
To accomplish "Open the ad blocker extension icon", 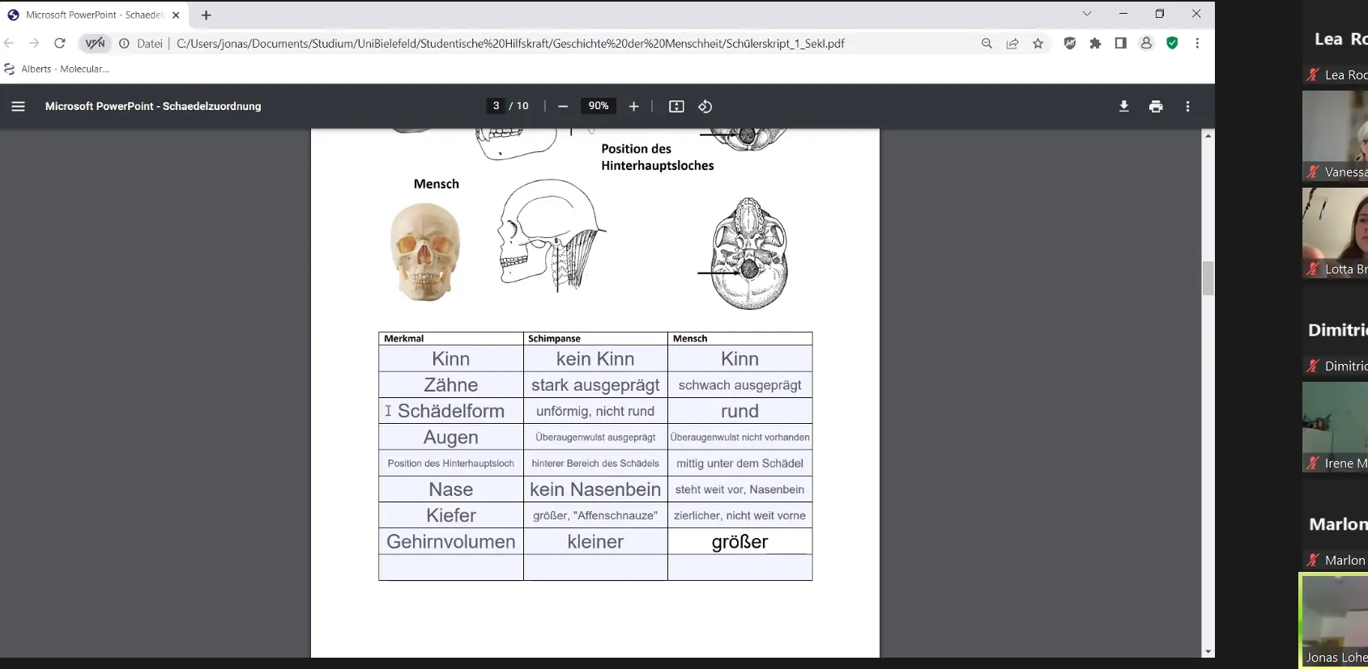I will (x=1070, y=44).
